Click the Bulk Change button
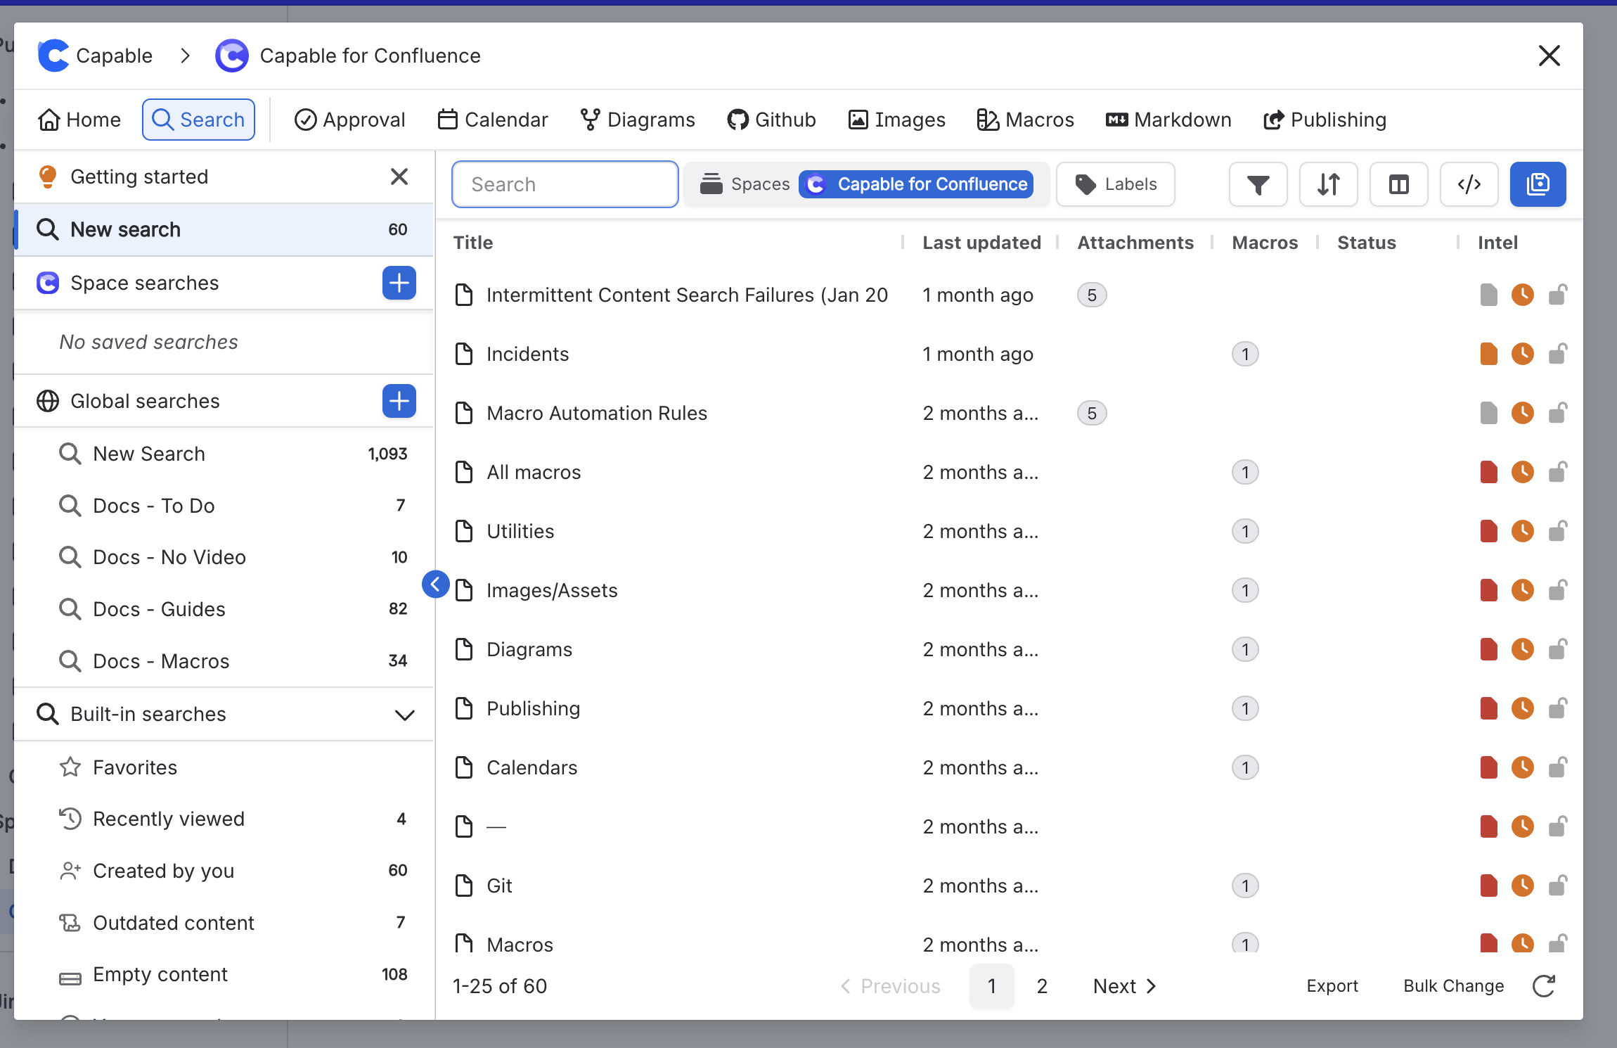Image resolution: width=1617 pixels, height=1048 pixels. [x=1453, y=986]
